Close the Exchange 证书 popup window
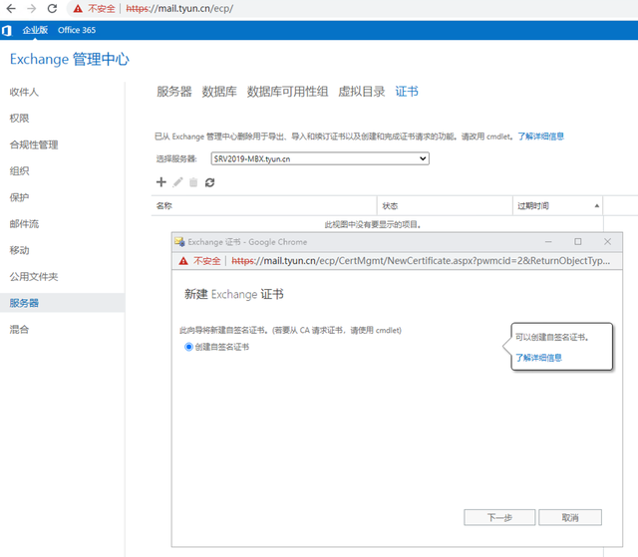This screenshot has width=638, height=557. (x=607, y=242)
